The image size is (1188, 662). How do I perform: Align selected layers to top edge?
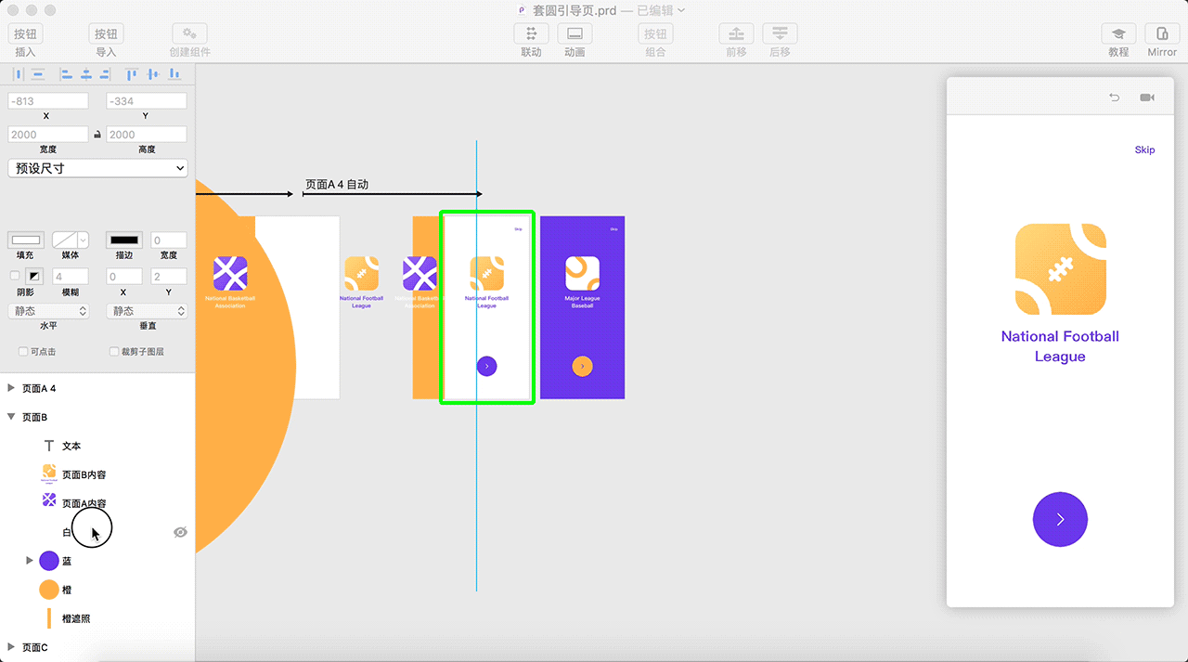coord(132,74)
